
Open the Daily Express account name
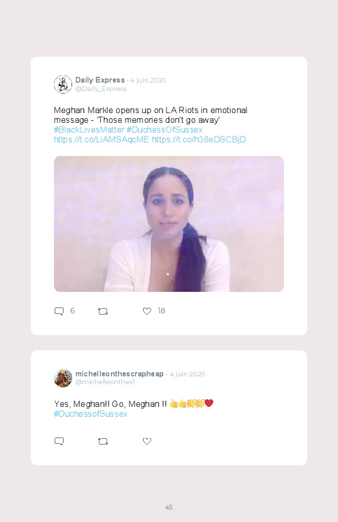click(x=100, y=80)
